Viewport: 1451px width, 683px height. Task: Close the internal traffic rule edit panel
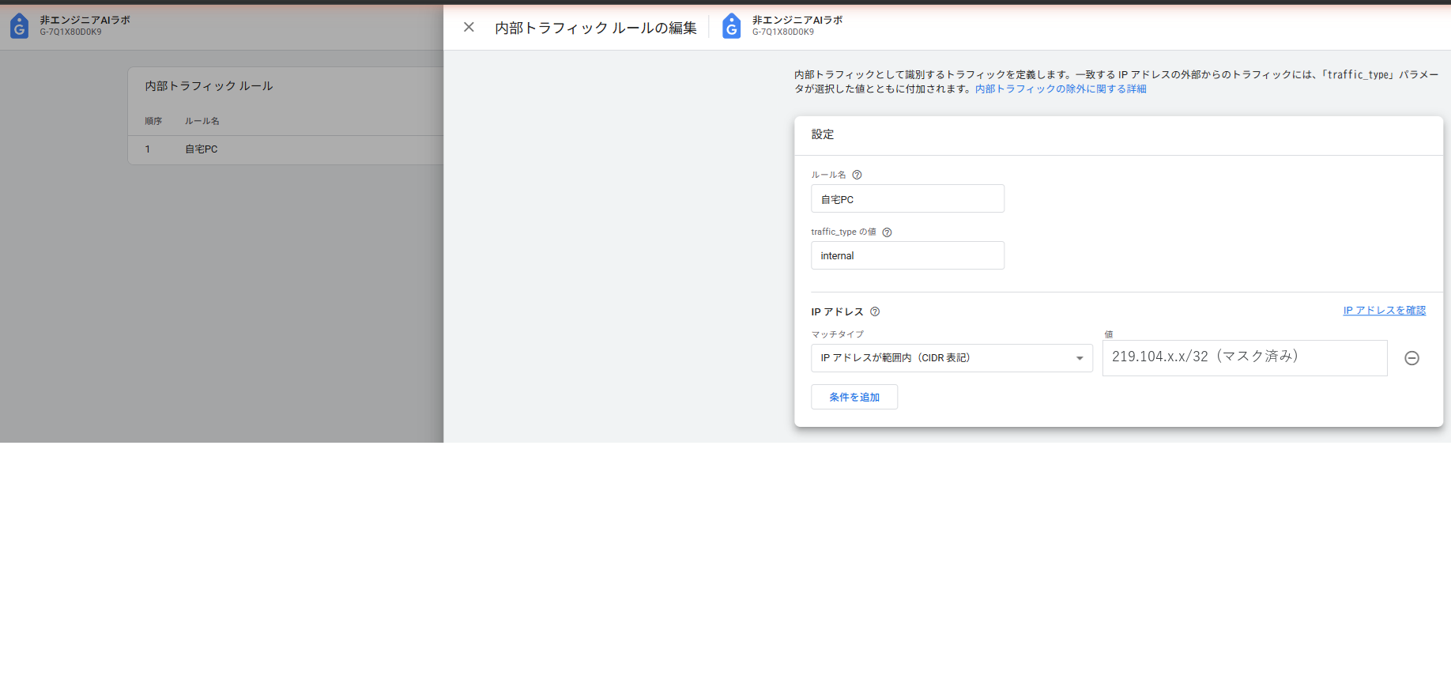click(x=469, y=27)
